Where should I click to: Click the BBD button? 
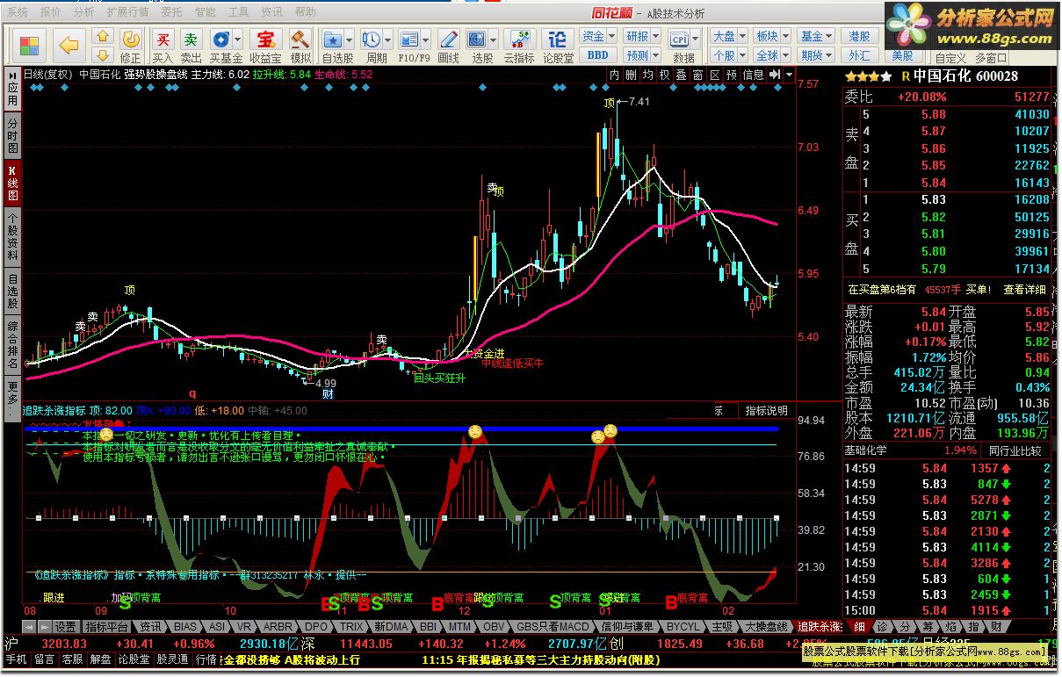click(x=596, y=54)
